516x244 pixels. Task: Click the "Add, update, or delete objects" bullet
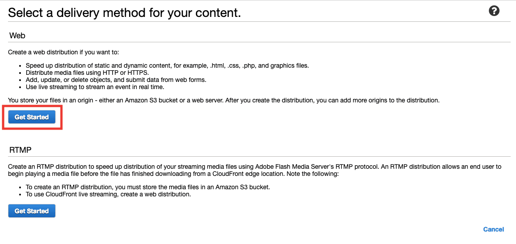point(116,80)
